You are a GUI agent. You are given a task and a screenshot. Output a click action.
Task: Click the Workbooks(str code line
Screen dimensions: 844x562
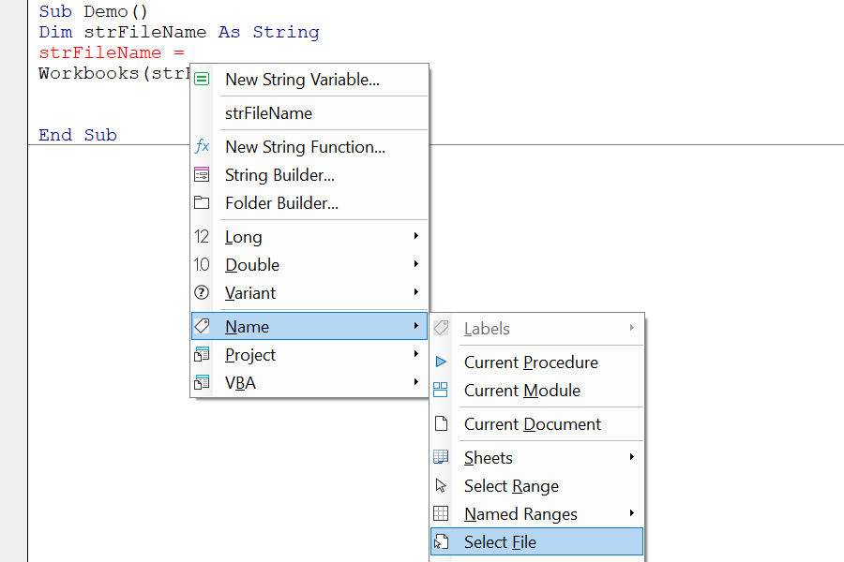coord(114,73)
